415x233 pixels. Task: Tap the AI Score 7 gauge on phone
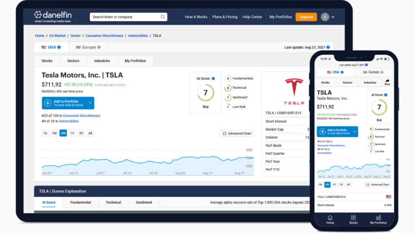click(x=379, y=107)
